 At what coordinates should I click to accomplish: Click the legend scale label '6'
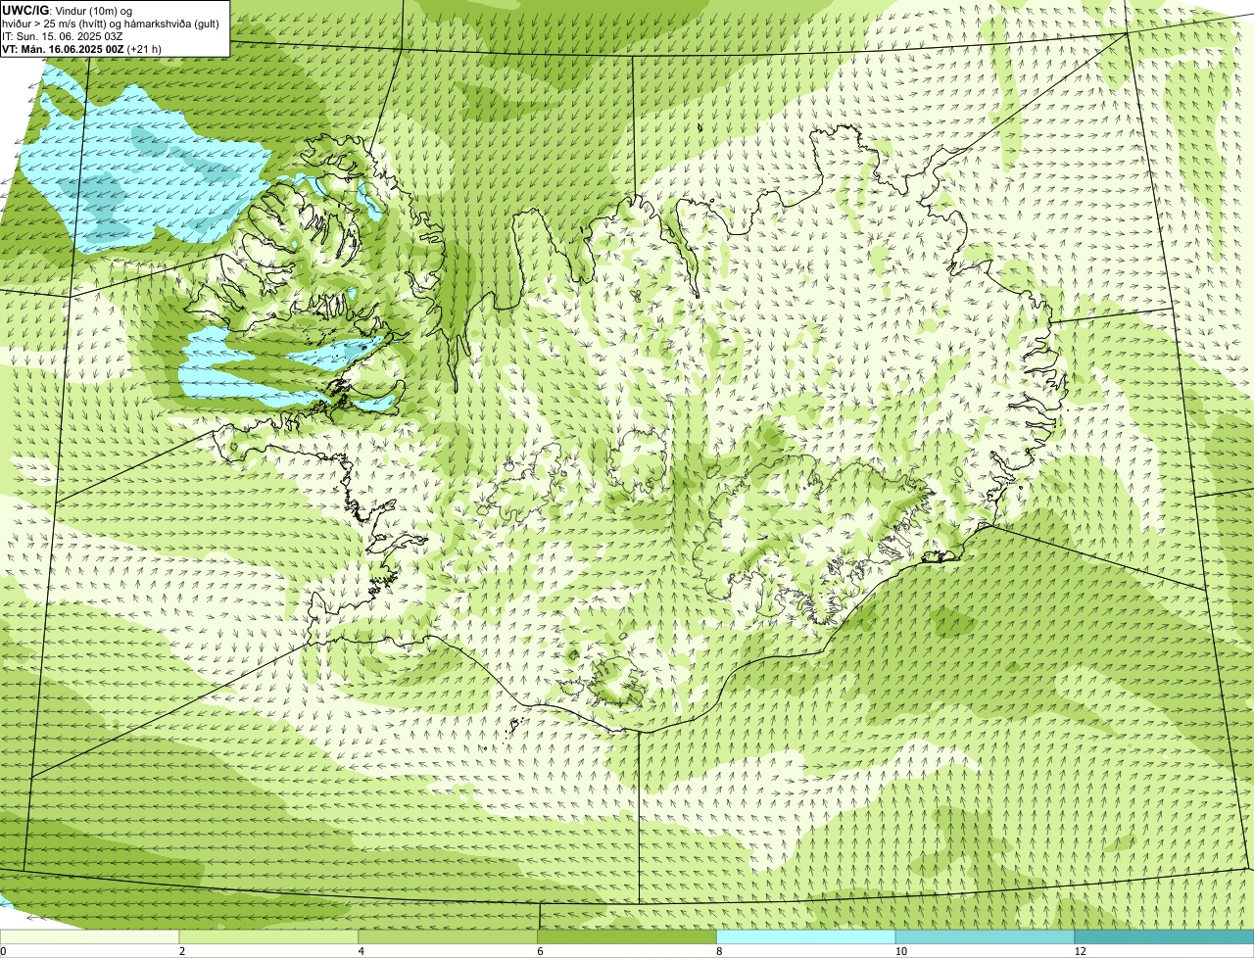coord(541,951)
